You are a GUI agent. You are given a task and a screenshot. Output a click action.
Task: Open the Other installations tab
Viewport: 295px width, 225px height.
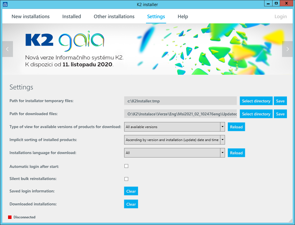tap(114, 16)
